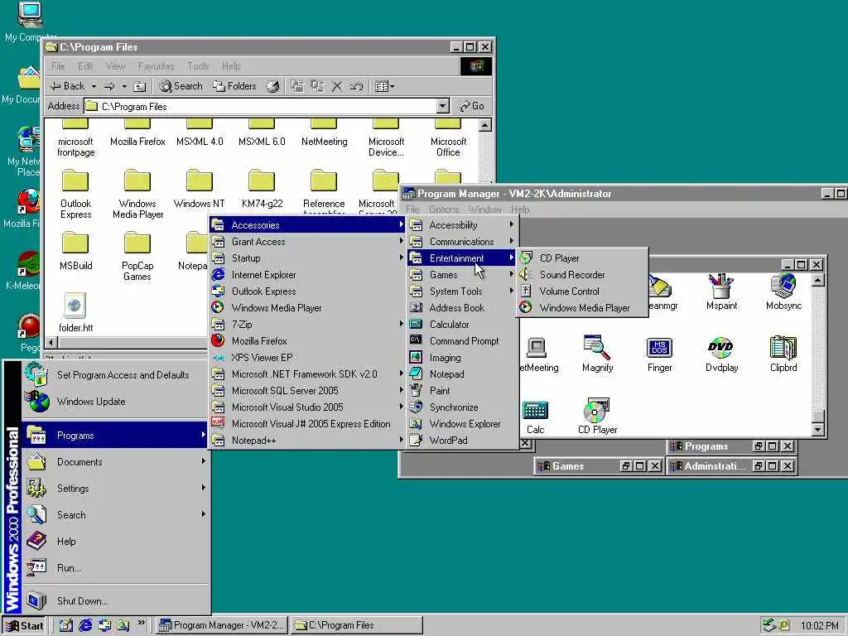Screen dimensions: 848x636
Task: Click the Explorer address input field
Action: [x=261, y=106]
